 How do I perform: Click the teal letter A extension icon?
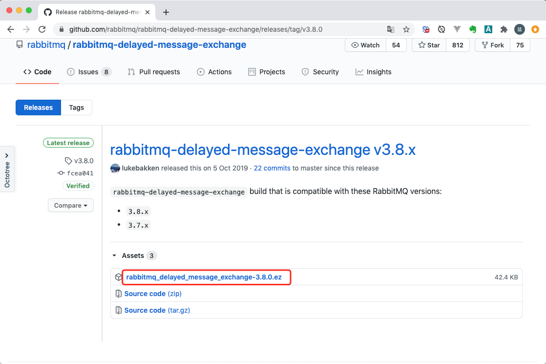(488, 29)
